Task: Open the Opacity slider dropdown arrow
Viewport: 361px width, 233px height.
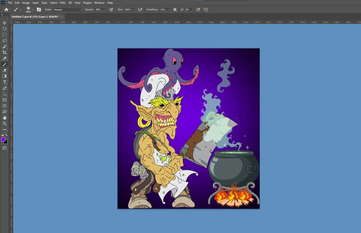Action: 105,10
